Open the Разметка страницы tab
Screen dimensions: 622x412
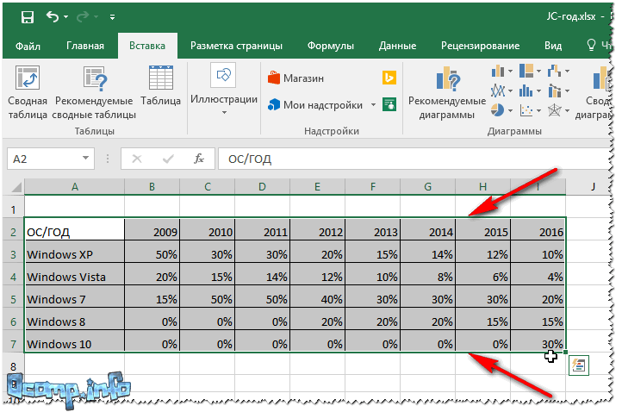click(x=236, y=46)
